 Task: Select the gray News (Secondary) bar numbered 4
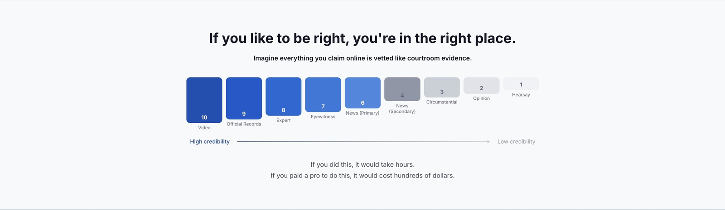pos(402,89)
